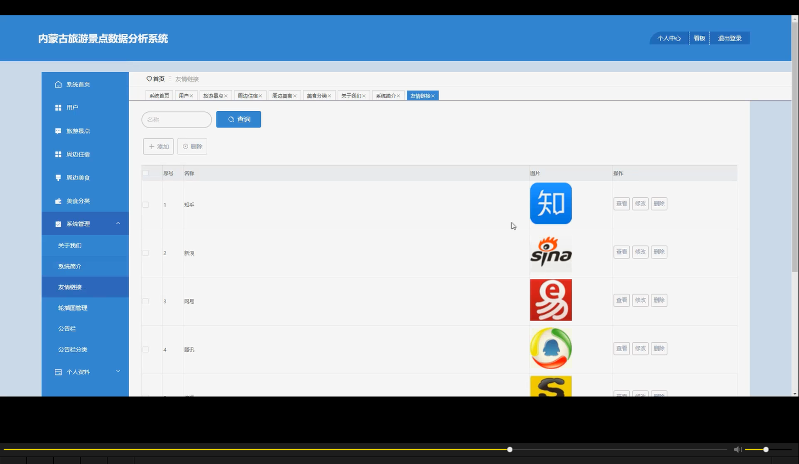Close the 用户 tab with its X

pos(191,96)
